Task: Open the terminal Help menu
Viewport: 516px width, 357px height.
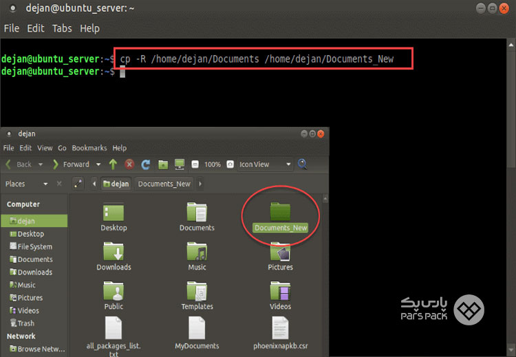Action: click(89, 28)
